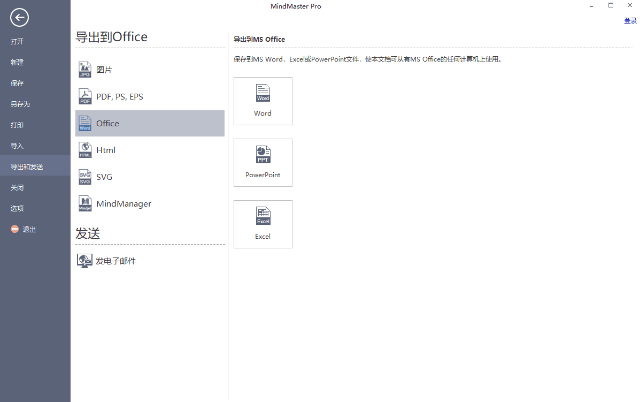The width and height of the screenshot is (640, 402).
Task: Click the JPG image export icon
Action: [x=85, y=70]
